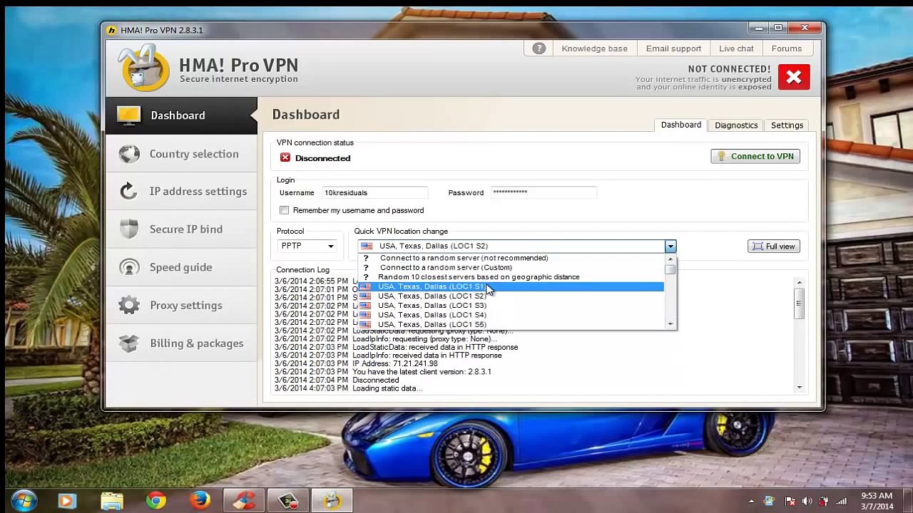The width and height of the screenshot is (913, 513).
Task: Choose Connect to a random server (Custom)
Action: pyautogui.click(x=446, y=267)
